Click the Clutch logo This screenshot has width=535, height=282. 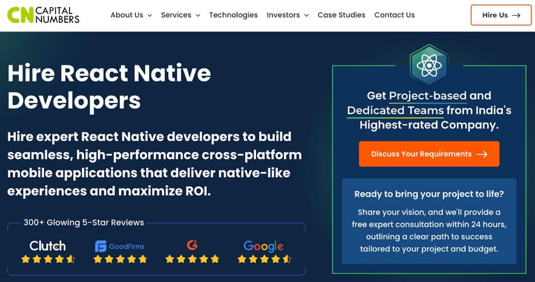pyautogui.click(x=47, y=245)
